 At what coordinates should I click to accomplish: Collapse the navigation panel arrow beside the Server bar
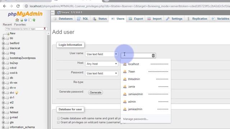coord(53,13)
